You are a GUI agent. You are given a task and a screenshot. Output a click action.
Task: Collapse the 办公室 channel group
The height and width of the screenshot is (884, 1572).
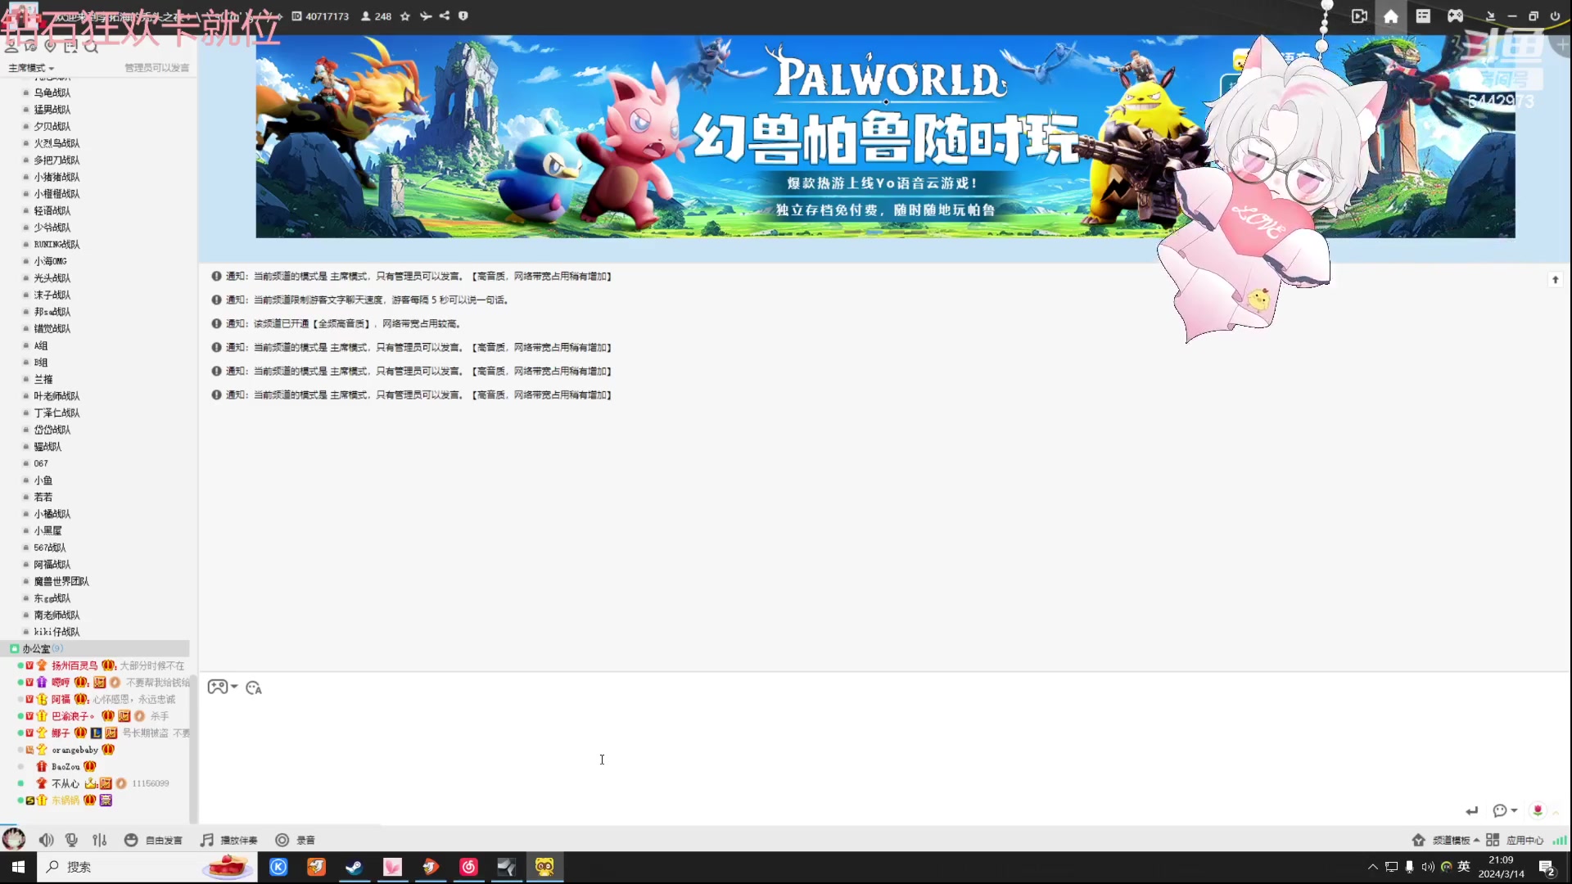pyautogui.click(x=14, y=649)
